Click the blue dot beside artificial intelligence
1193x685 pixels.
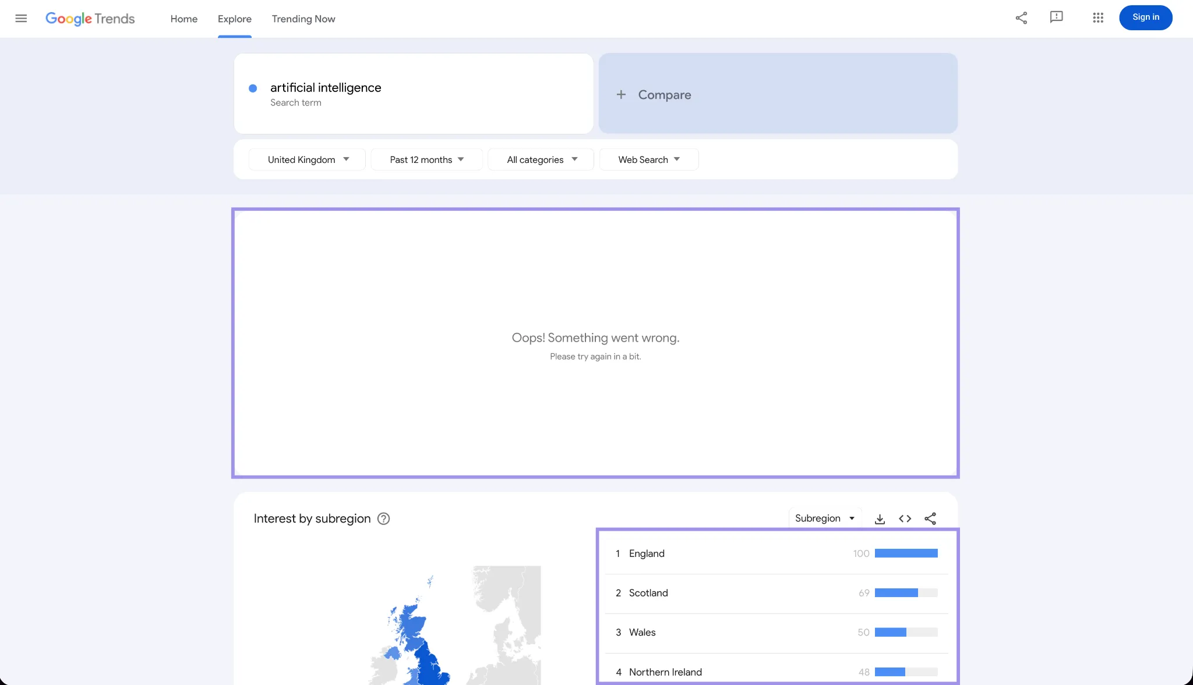click(x=253, y=88)
